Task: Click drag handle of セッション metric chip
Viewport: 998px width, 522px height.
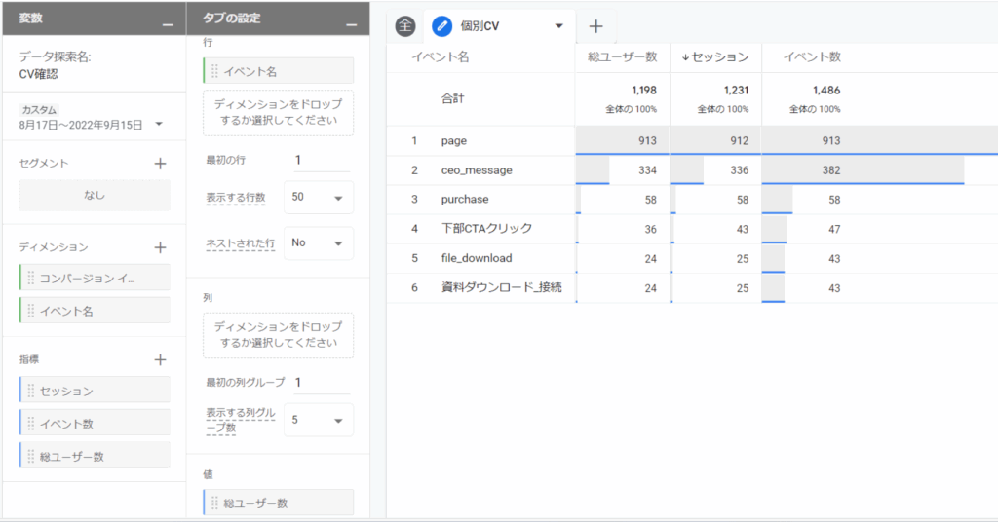Action: click(x=30, y=391)
